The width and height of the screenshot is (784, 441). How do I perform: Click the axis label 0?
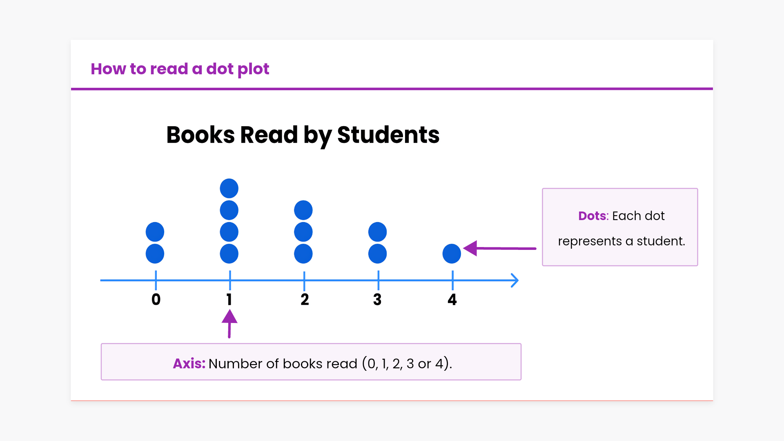pyautogui.click(x=156, y=299)
